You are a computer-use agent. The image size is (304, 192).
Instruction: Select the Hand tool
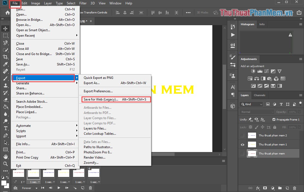coord(5,157)
